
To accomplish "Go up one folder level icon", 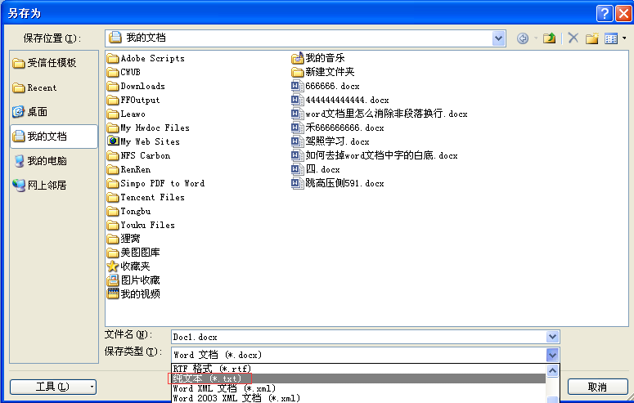I will click(549, 38).
